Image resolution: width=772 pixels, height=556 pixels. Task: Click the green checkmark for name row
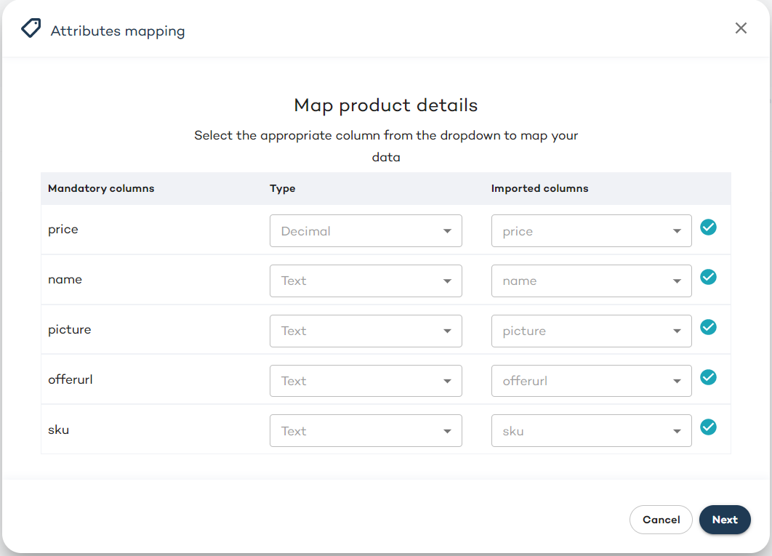tap(708, 277)
